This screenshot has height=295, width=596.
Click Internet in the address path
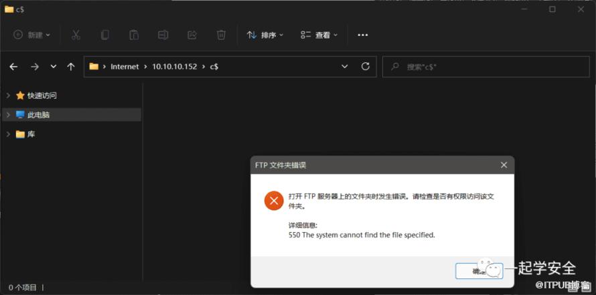(125, 67)
